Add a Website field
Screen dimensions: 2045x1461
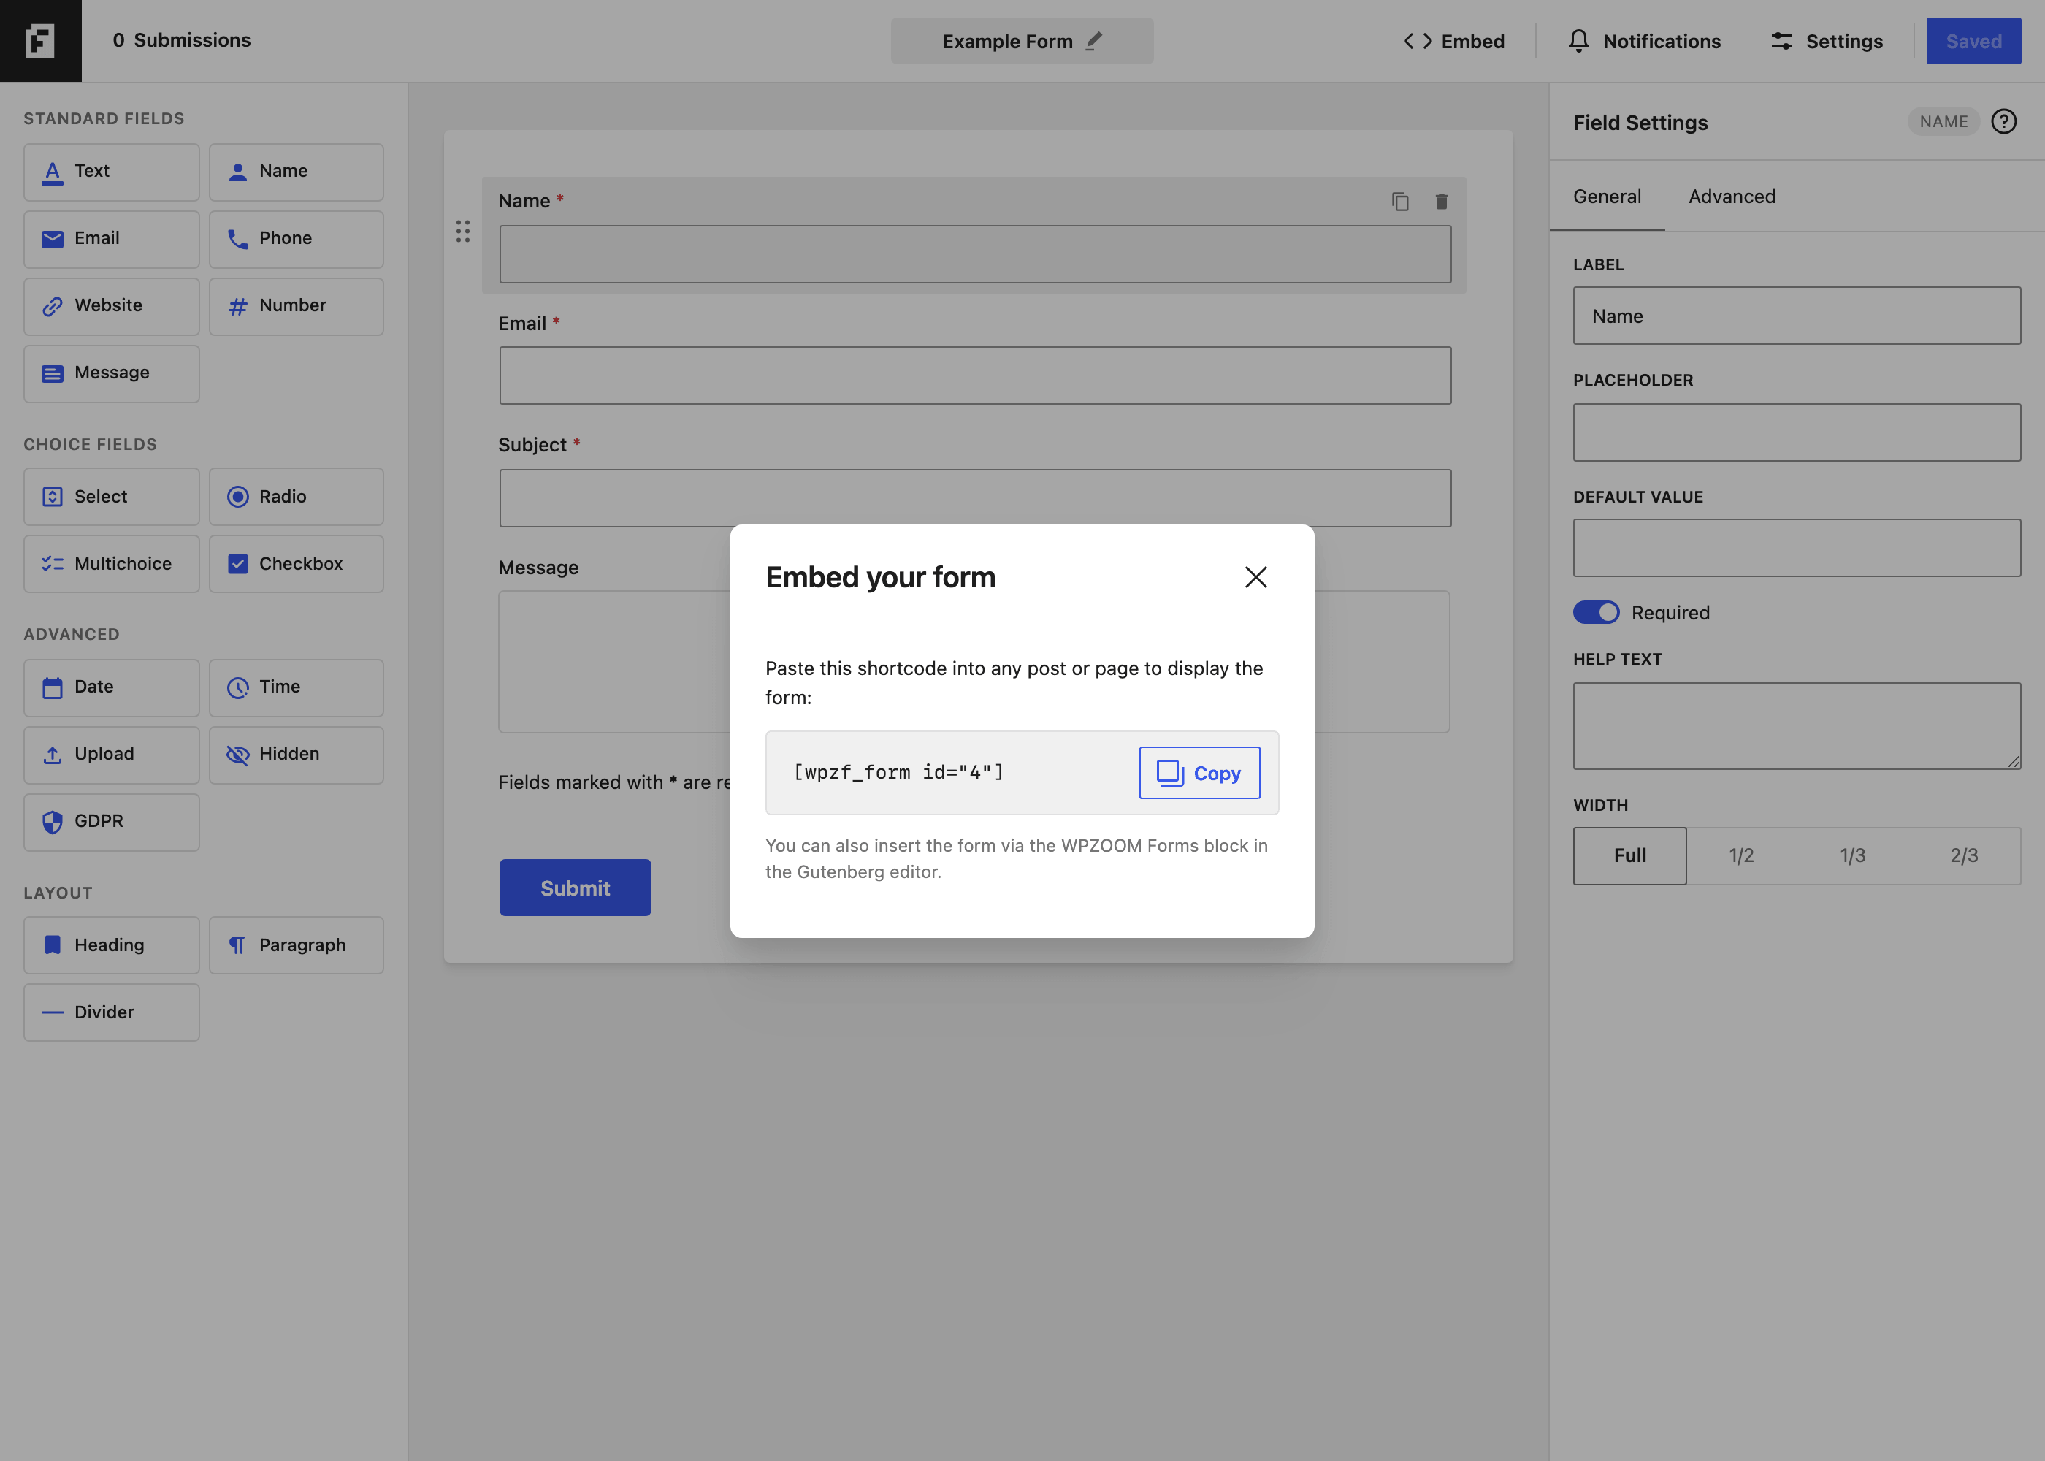click(112, 306)
